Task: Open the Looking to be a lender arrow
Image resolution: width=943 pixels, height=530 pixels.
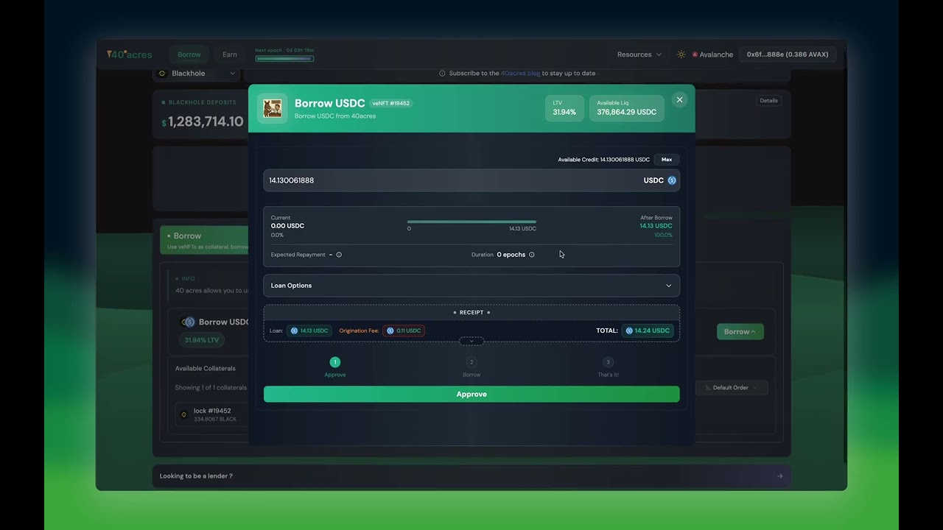Action: 780,476
